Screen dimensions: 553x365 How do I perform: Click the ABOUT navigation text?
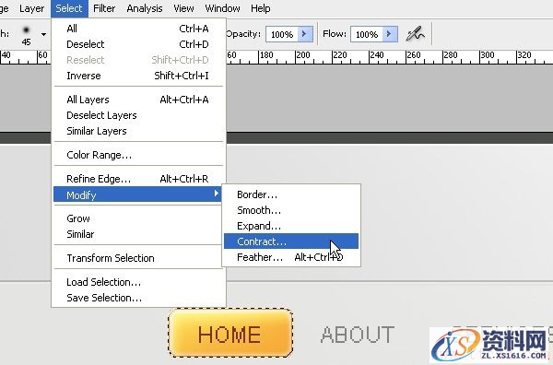pos(358,335)
